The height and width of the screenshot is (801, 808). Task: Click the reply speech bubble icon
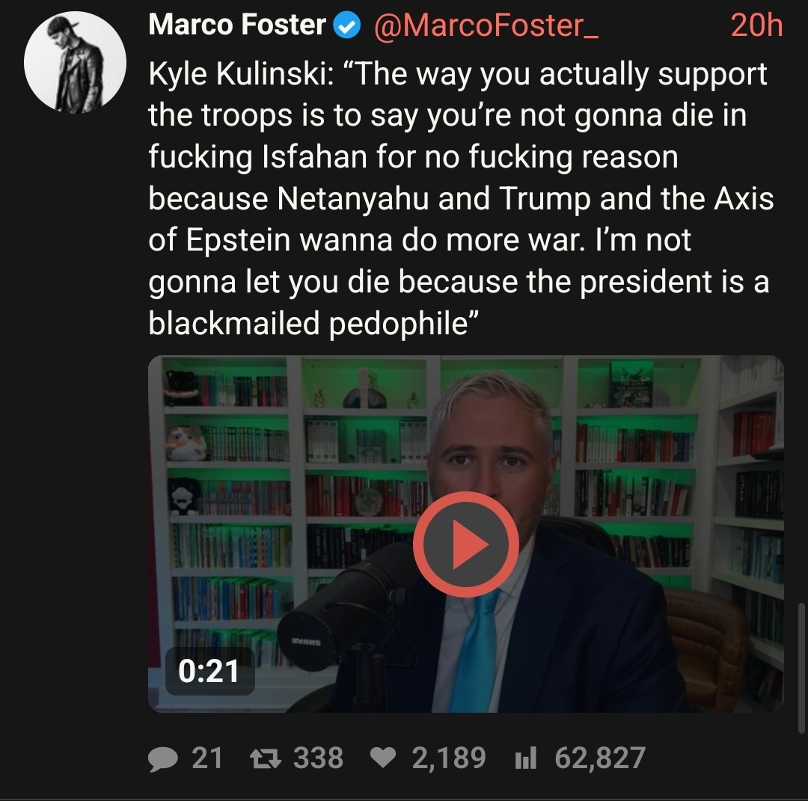coord(162,758)
